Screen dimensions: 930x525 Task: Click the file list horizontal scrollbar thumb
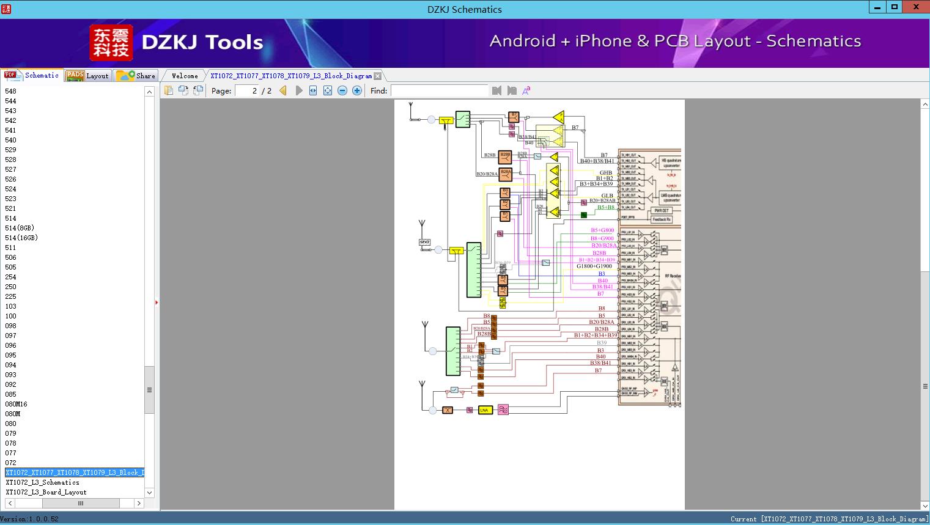click(x=80, y=503)
